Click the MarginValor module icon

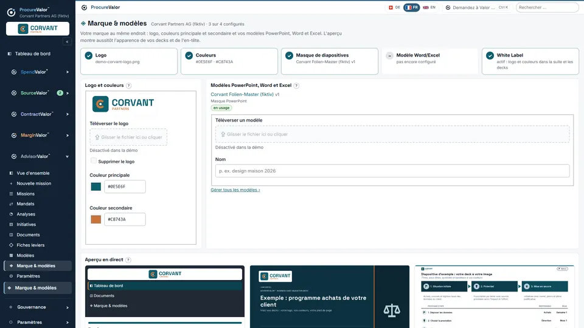[14, 135]
